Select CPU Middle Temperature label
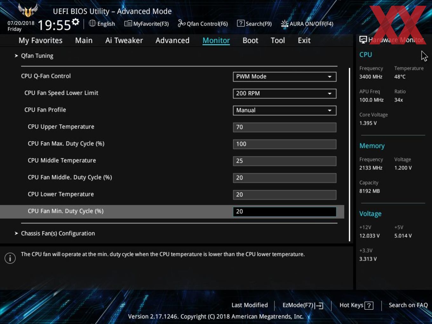This screenshot has height=324, width=432. click(x=62, y=160)
